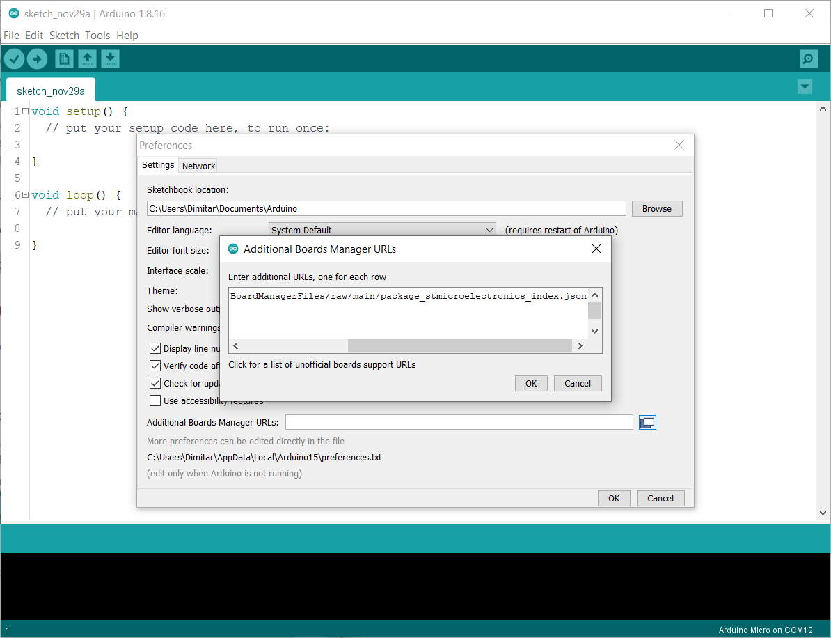831x638 pixels.
Task: Collapse the loop() function code fold
Action: pos(26,195)
